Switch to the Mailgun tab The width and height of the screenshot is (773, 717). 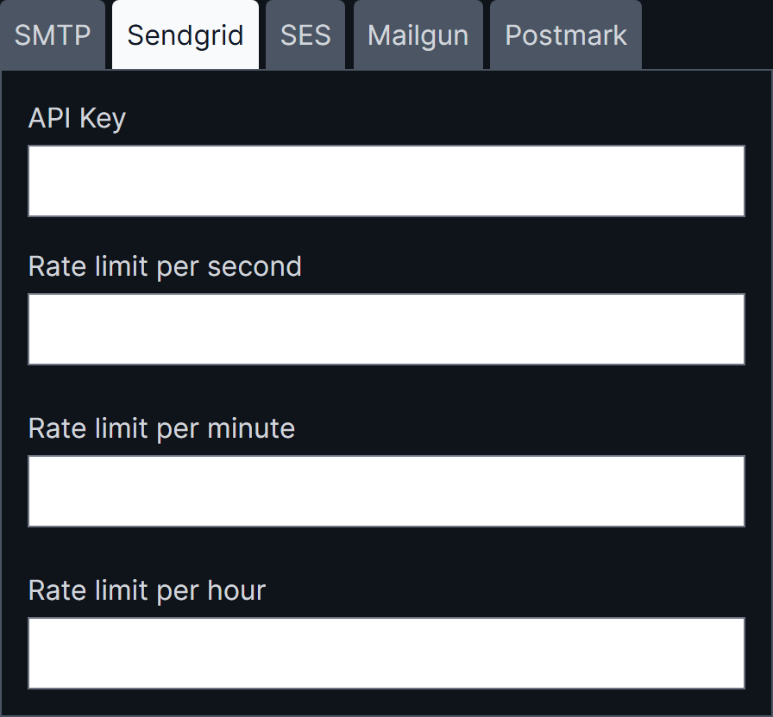(x=418, y=35)
